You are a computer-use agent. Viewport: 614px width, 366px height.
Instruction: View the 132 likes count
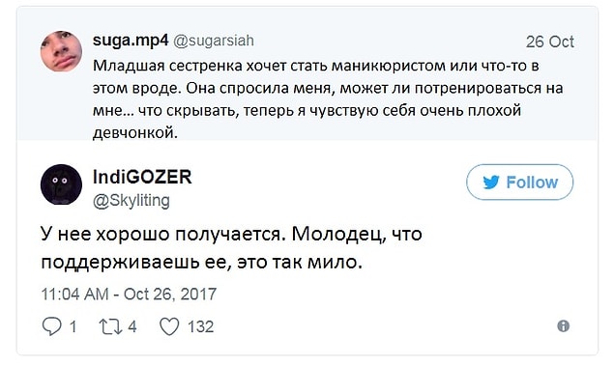[200, 326]
